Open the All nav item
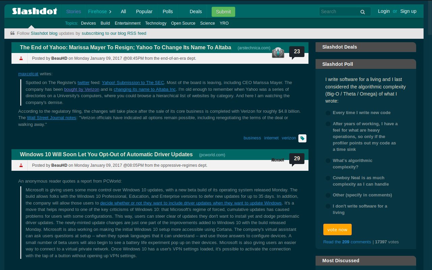Image resolution: width=432 pixels, height=270 pixels. pyautogui.click(x=123, y=11)
